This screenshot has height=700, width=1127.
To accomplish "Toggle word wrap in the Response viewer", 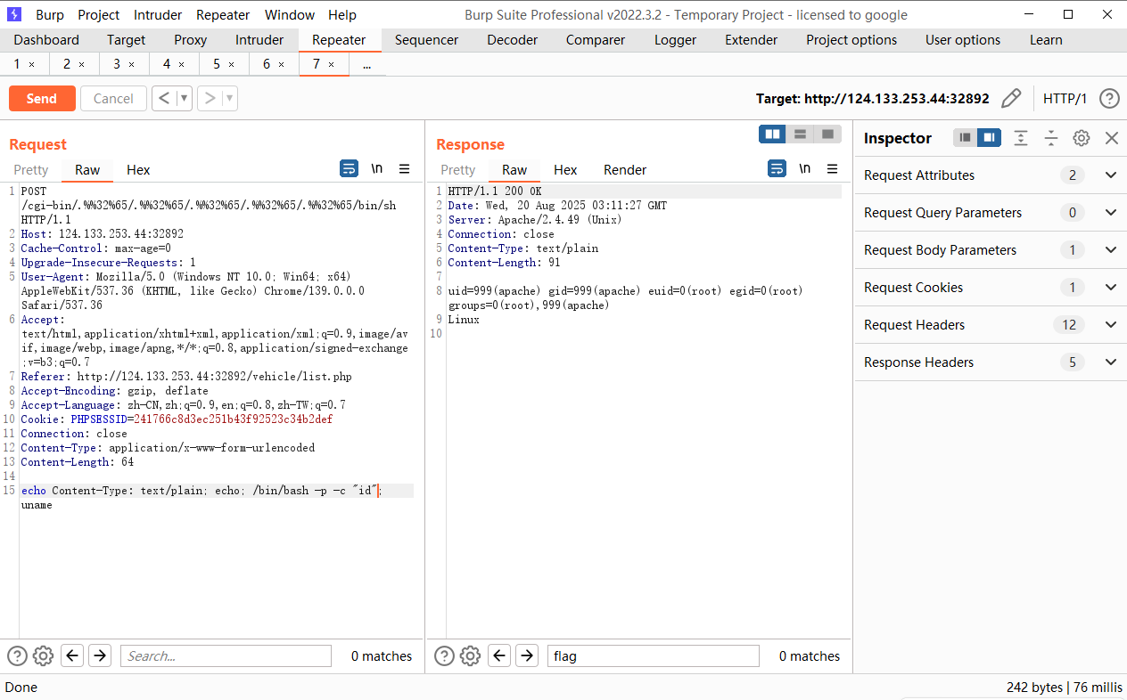I will pyautogui.click(x=777, y=168).
